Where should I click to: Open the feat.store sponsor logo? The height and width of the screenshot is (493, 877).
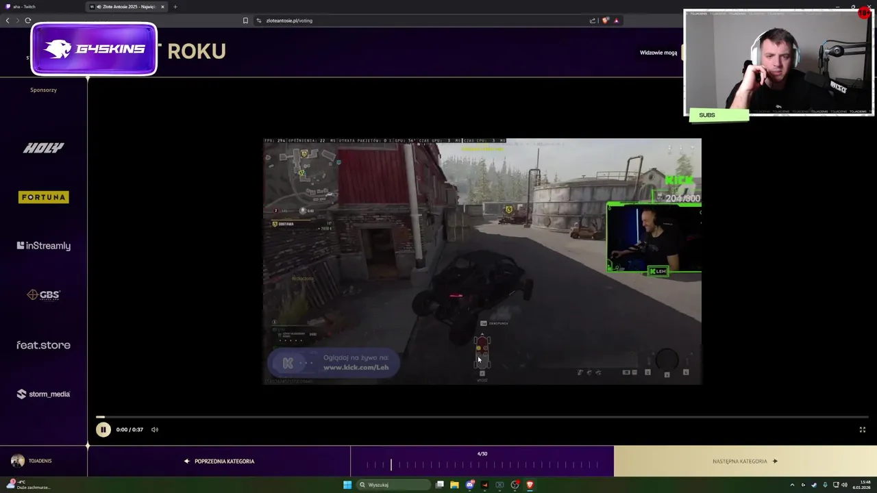43,345
